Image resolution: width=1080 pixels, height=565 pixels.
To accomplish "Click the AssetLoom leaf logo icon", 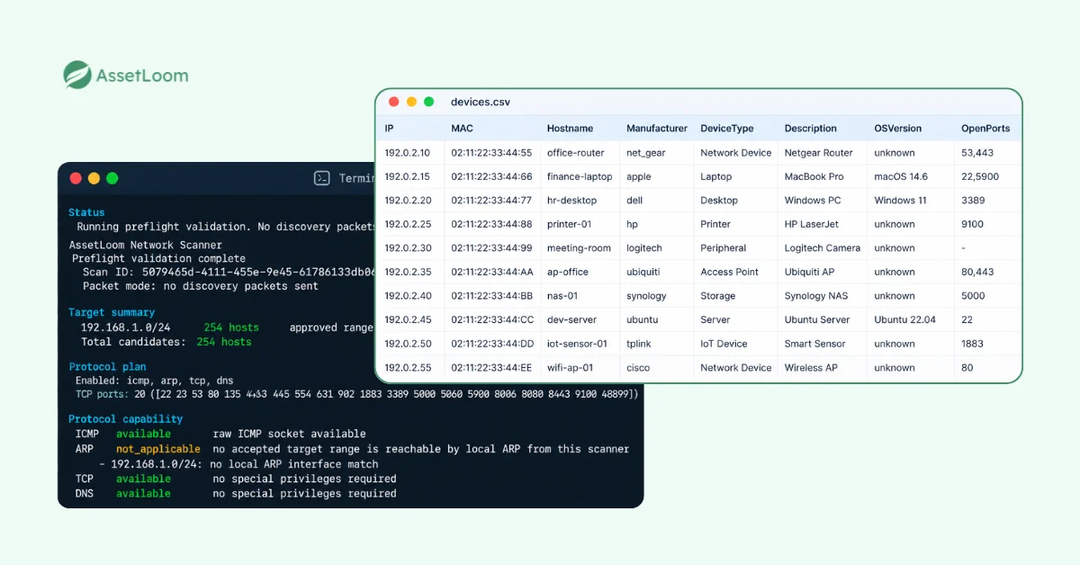I will (x=77, y=75).
